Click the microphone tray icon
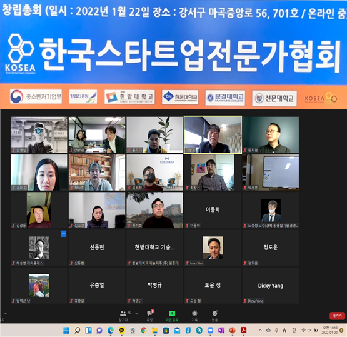The height and width of the screenshot is (337, 347). coord(276,331)
